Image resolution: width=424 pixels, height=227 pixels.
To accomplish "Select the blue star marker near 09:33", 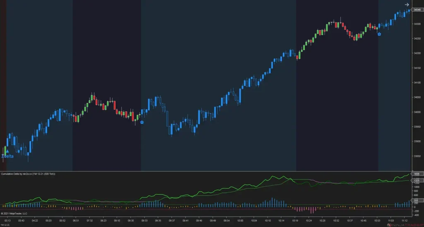I will pos(142,123).
